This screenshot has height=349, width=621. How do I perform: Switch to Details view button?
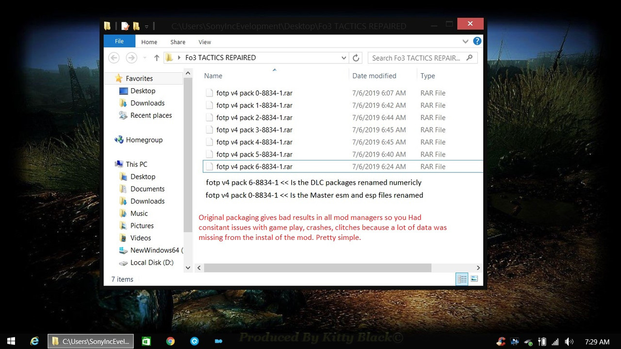click(462, 279)
